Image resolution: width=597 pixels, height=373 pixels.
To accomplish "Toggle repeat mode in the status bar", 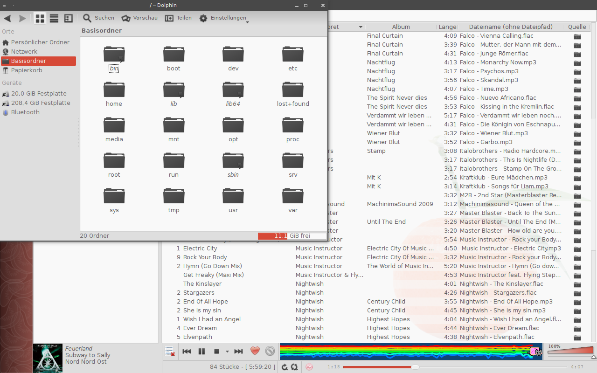I will 294,367.
